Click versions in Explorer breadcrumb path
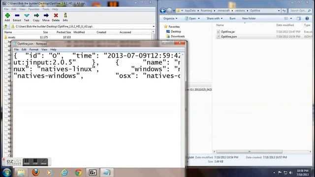This screenshot has height=177, width=315. click(240, 11)
